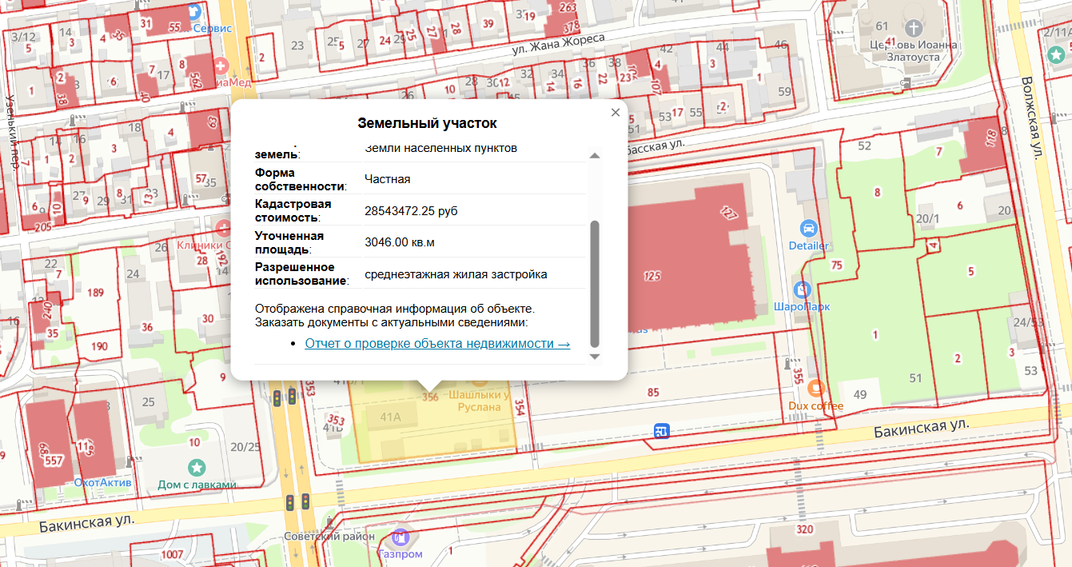This screenshot has width=1072, height=567.
Task: Select the Detailer car service icon
Action: point(808,229)
